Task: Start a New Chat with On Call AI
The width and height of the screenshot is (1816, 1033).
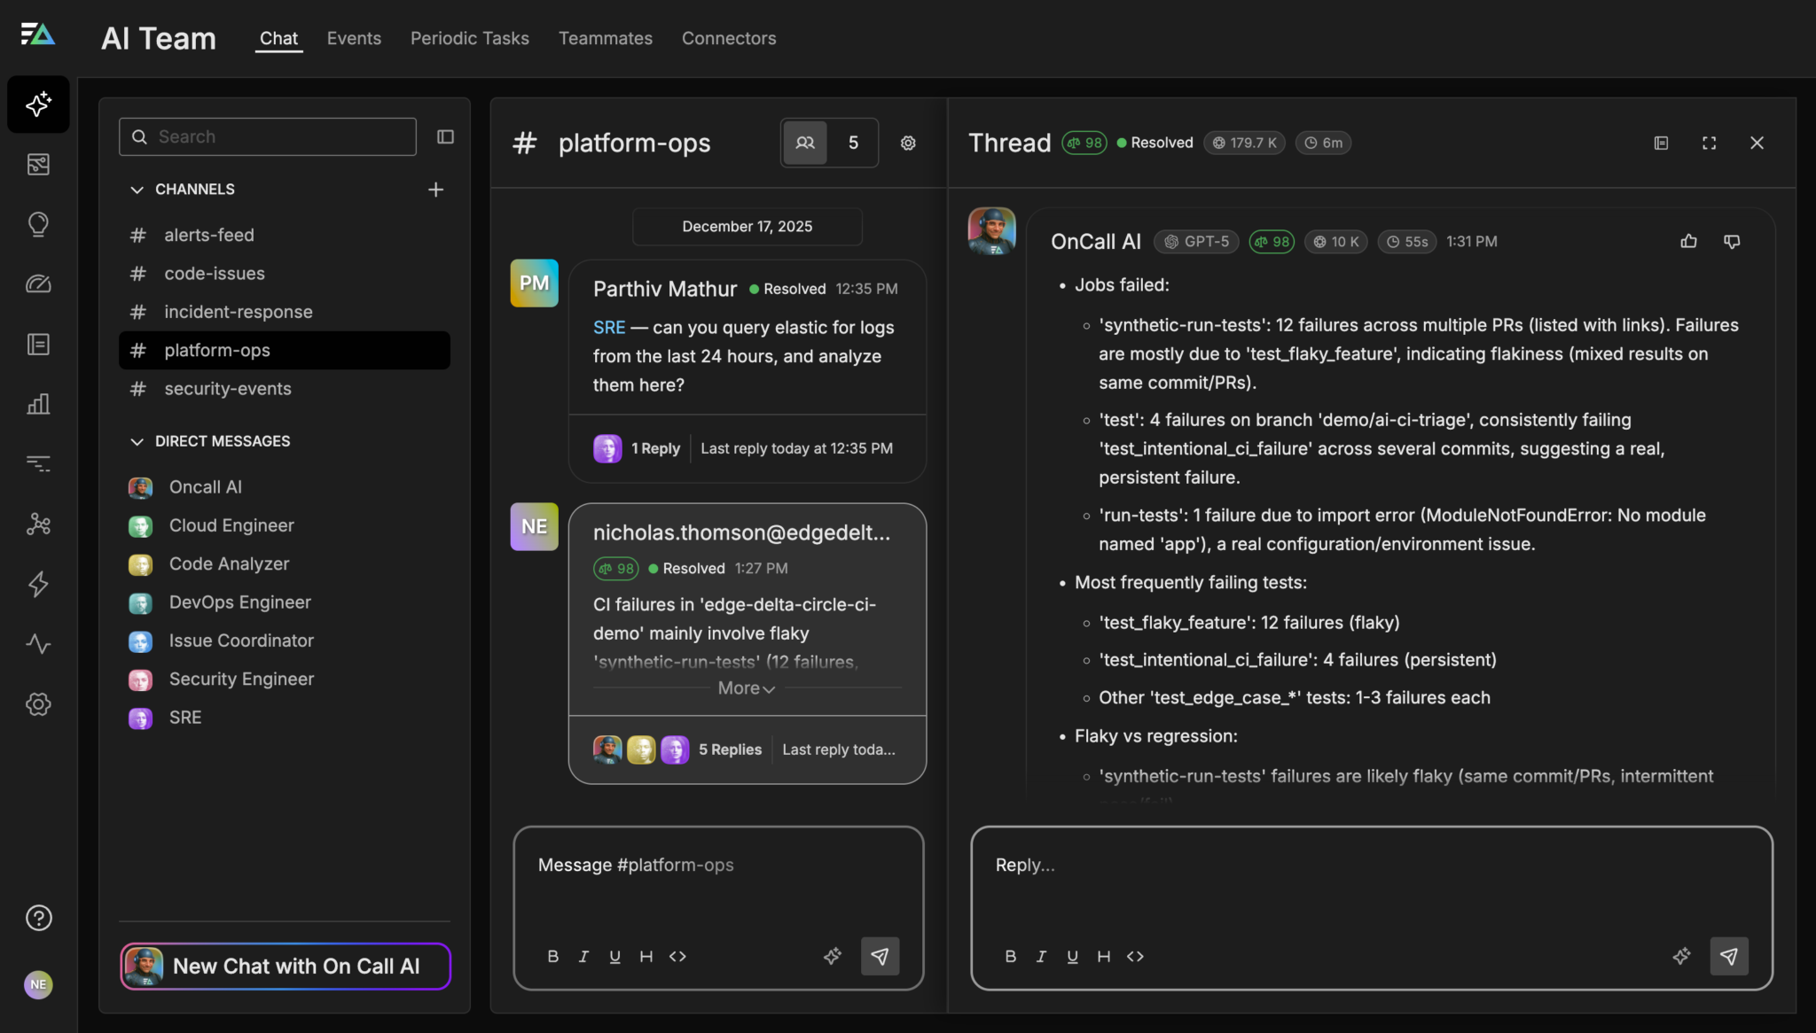Action: 284,967
